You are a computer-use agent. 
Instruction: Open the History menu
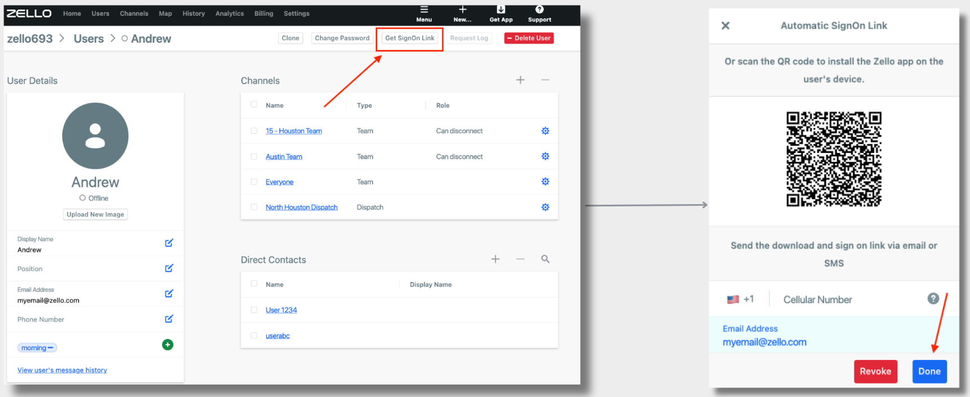coord(194,13)
